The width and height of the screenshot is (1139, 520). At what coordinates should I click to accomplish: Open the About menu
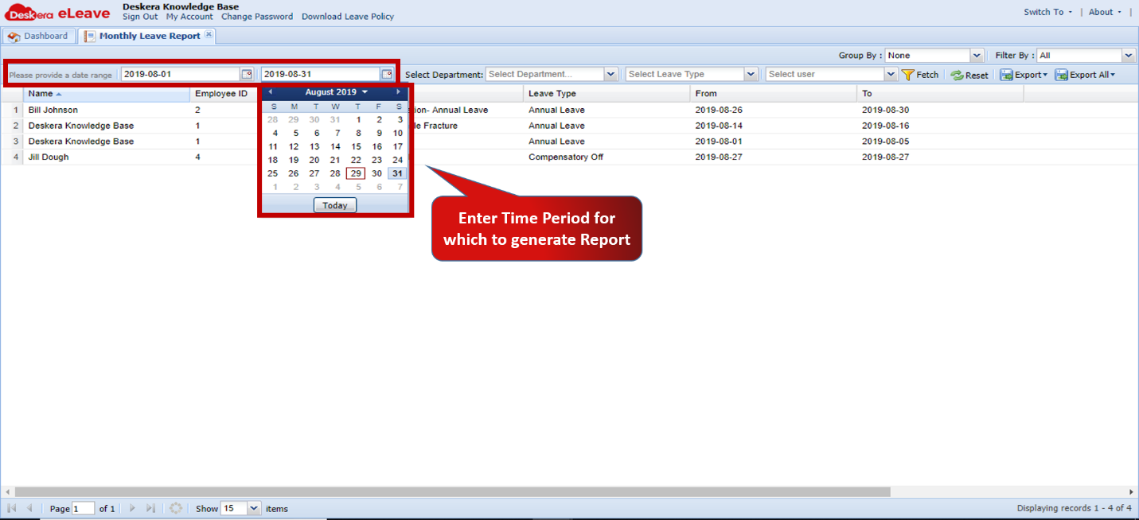[x=1105, y=12]
